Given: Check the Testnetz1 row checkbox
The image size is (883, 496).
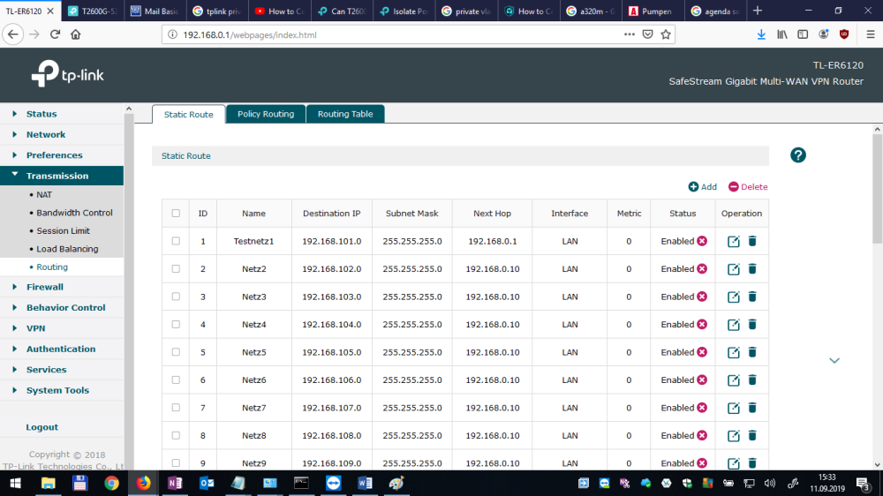Looking at the screenshot, I should pos(176,241).
